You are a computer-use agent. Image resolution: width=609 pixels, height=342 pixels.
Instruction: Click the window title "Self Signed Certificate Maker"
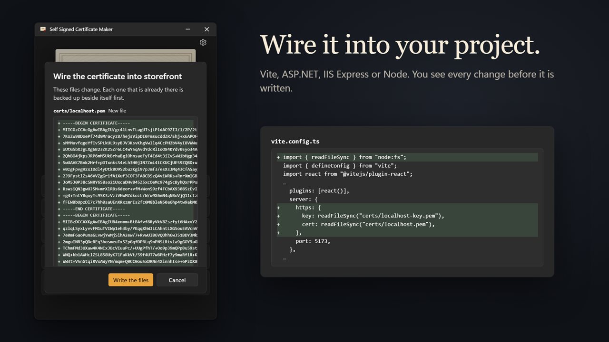[81, 29]
